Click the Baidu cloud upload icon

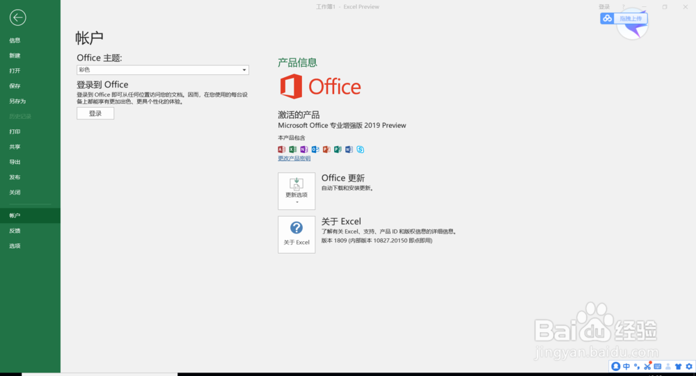(607, 18)
